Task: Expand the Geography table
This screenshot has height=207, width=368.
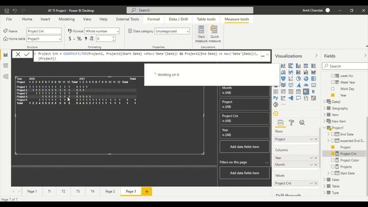Action: 324,108
